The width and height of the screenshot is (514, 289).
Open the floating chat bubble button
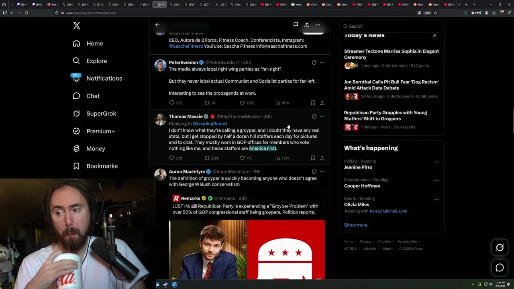tap(500, 268)
